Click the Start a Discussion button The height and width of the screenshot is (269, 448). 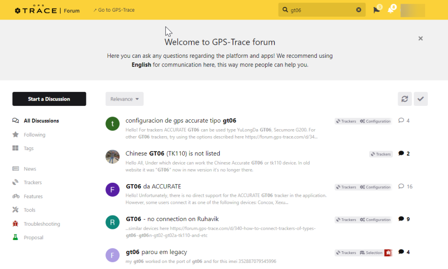point(49,99)
